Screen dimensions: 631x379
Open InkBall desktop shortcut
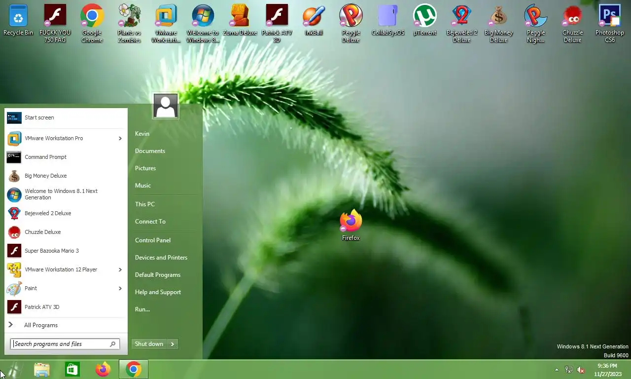(314, 21)
